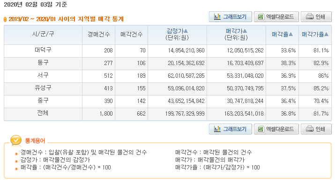This screenshot has height=183, width=335.
Task: Click the 2020년 02월 03일 기준 date
Action: pyautogui.click(x=36, y=4)
